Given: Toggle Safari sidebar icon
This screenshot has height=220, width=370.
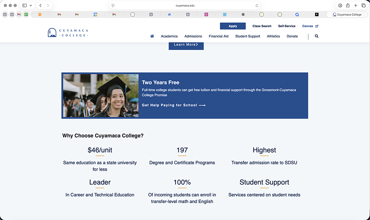Looking at the screenshot, I should click(x=25, y=6).
